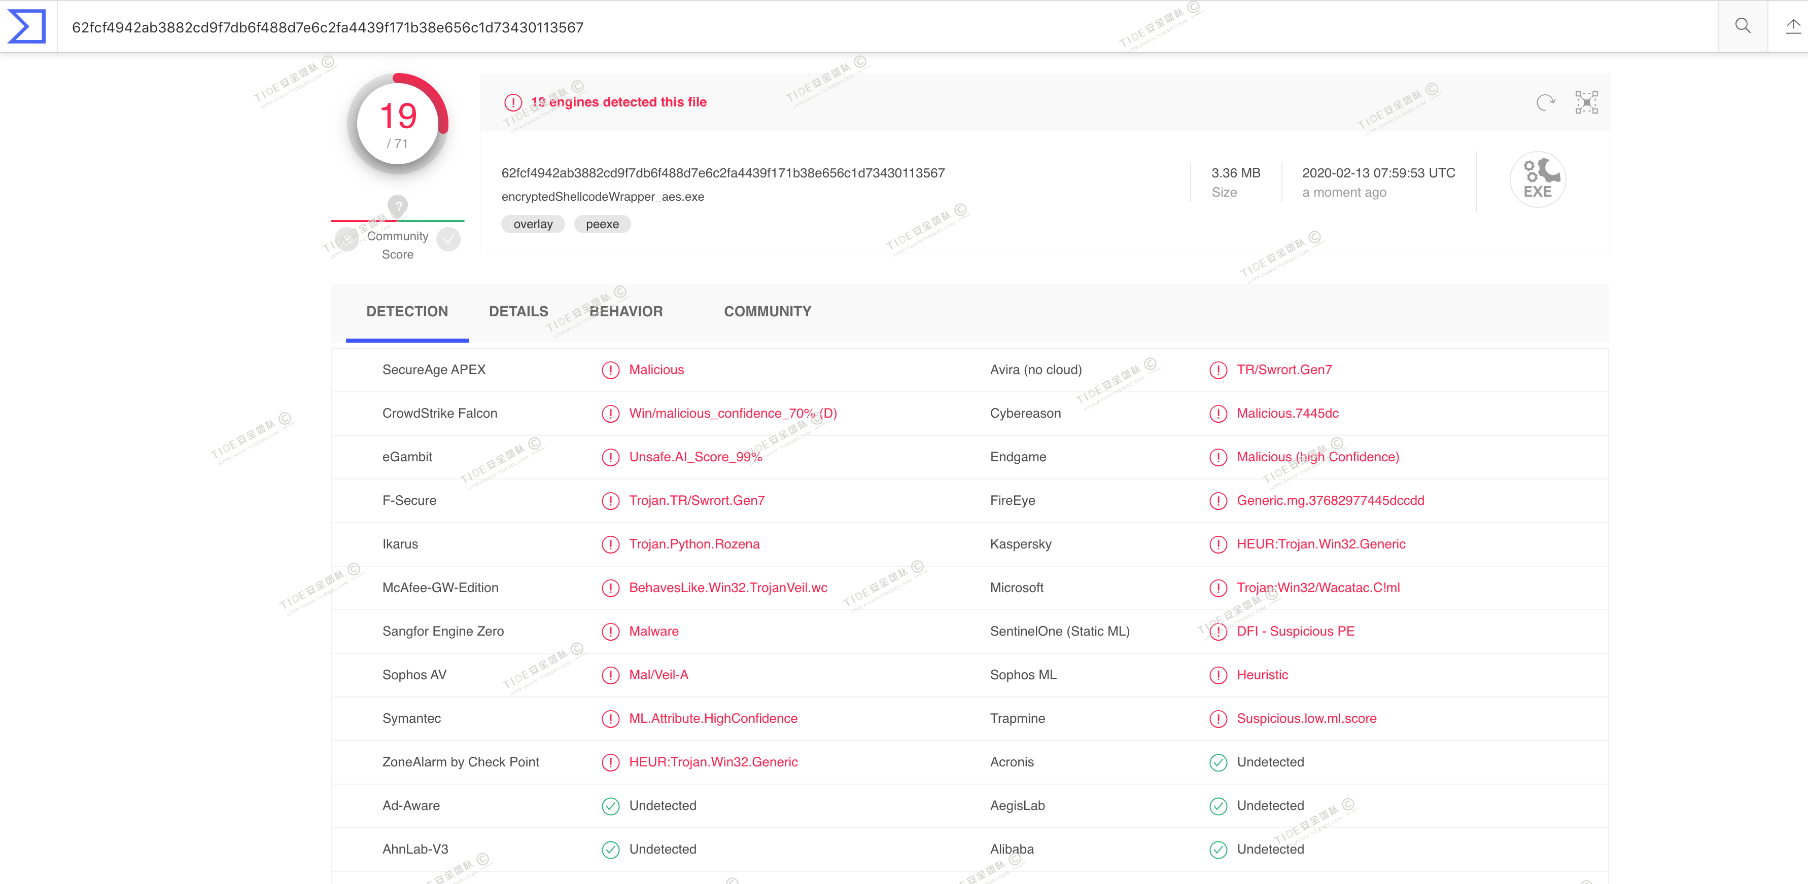Click the VirusTotal sigma logo
Image resolution: width=1808 pixels, height=884 pixels.
(x=27, y=27)
